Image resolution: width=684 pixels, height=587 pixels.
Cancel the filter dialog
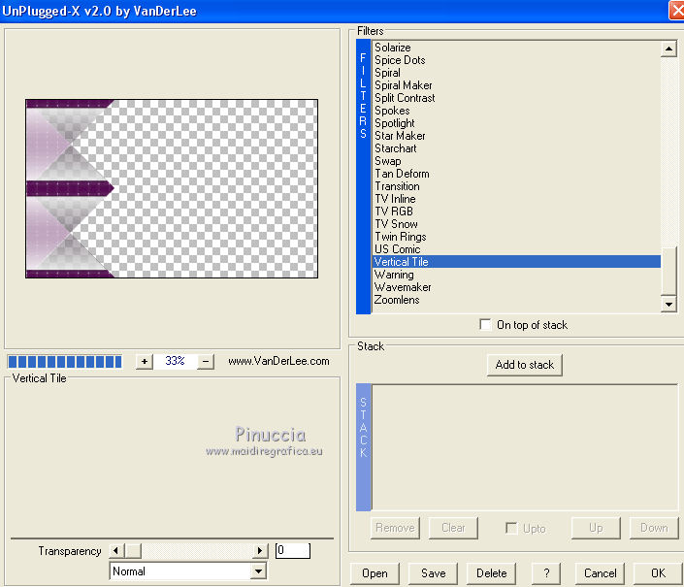point(600,573)
